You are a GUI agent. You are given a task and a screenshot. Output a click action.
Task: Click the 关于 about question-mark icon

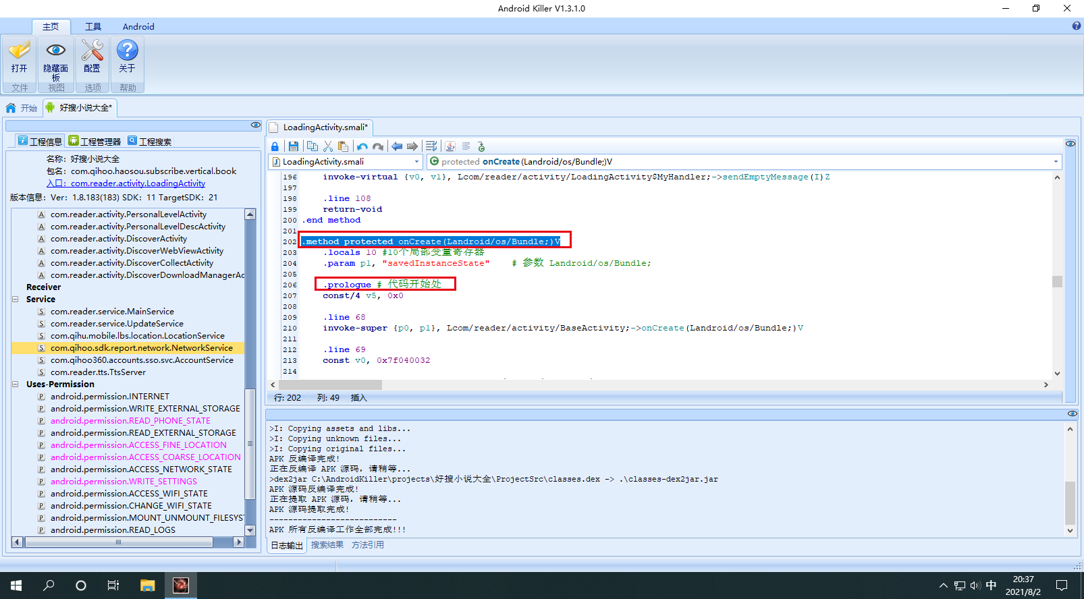pyautogui.click(x=128, y=51)
